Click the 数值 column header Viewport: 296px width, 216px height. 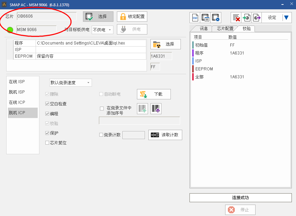click(x=233, y=37)
